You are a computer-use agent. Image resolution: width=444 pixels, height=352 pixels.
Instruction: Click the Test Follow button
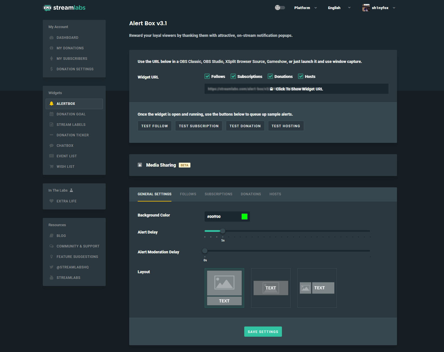pos(154,126)
